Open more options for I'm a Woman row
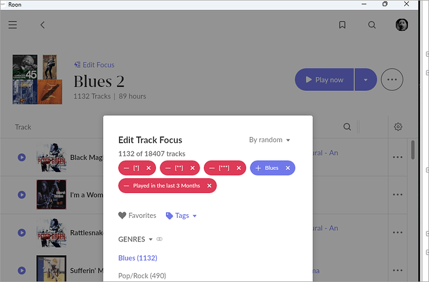The image size is (429, 282). click(397, 195)
